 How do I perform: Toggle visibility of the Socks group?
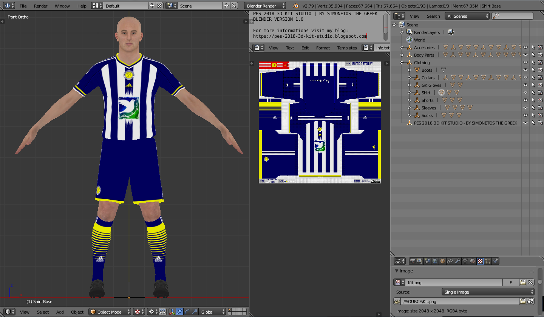[525, 115]
